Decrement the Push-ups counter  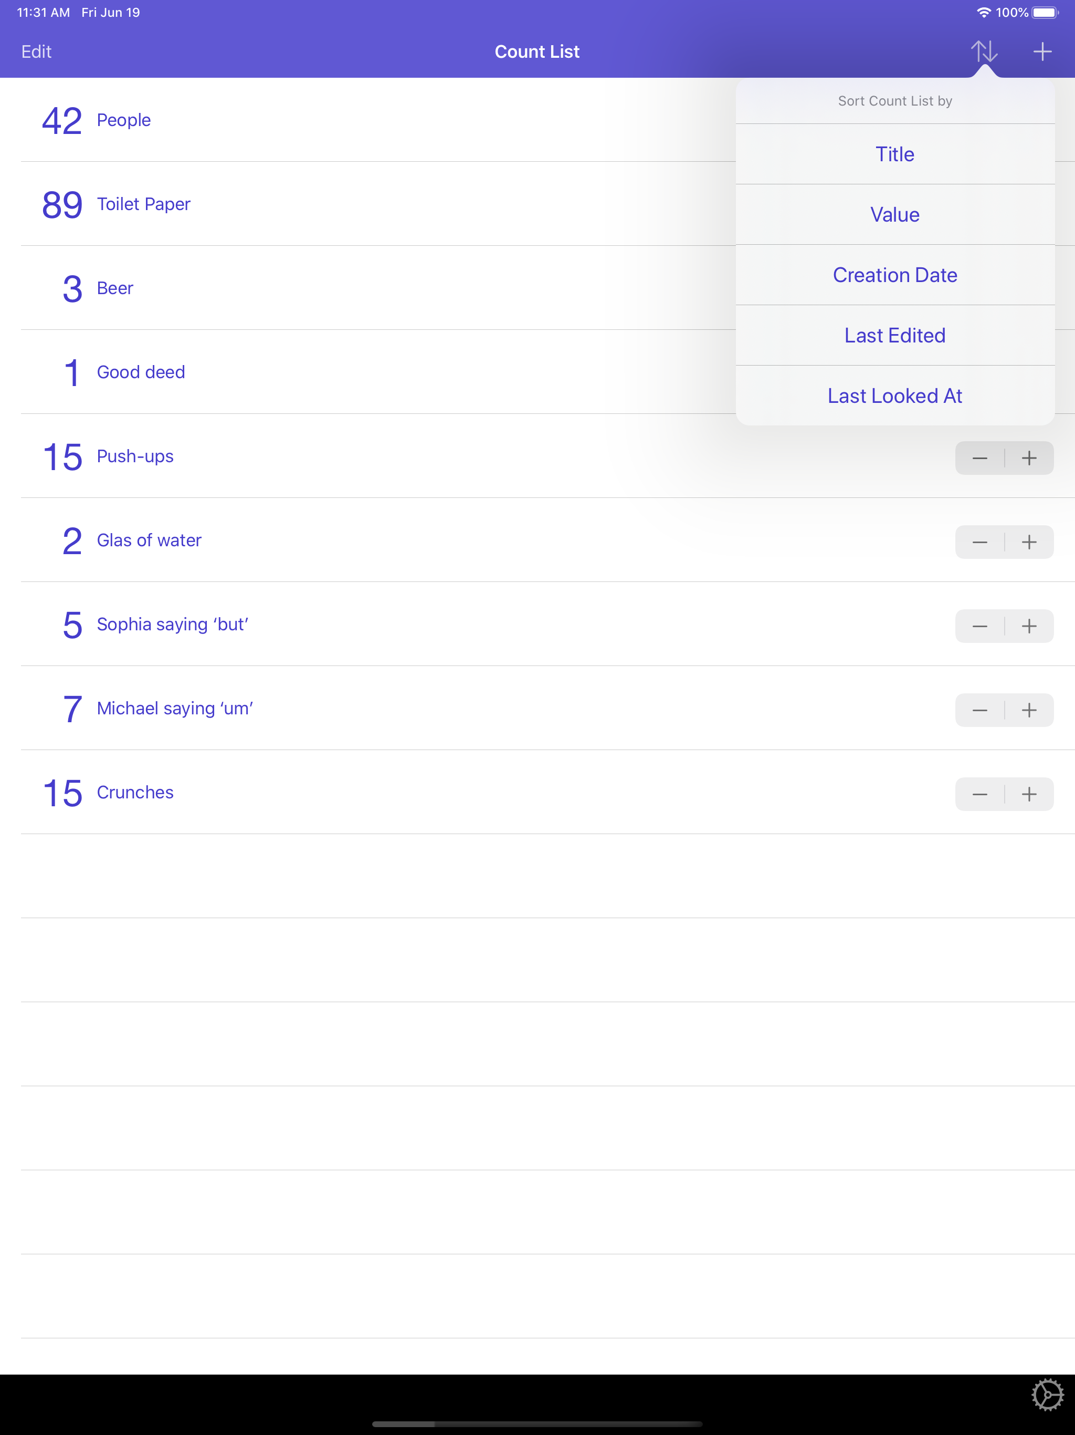click(x=979, y=457)
